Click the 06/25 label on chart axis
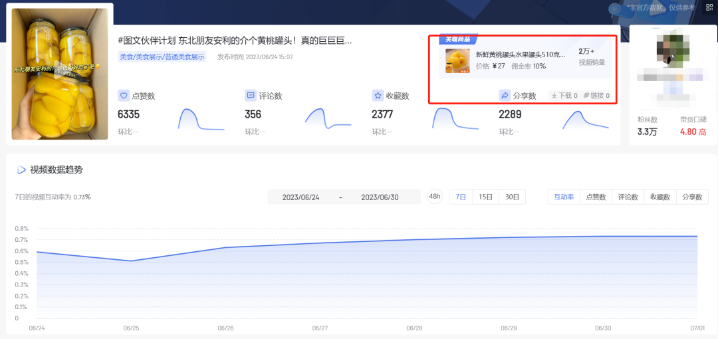718x339 pixels. pyautogui.click(x=132, y=328)
